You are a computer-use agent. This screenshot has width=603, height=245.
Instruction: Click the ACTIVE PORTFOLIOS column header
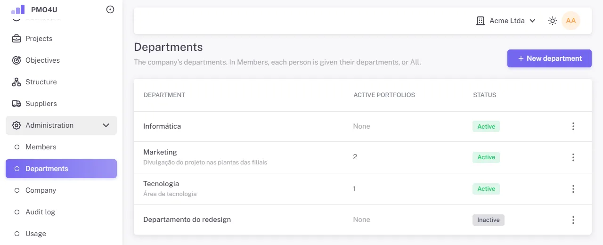pos(384,95)
